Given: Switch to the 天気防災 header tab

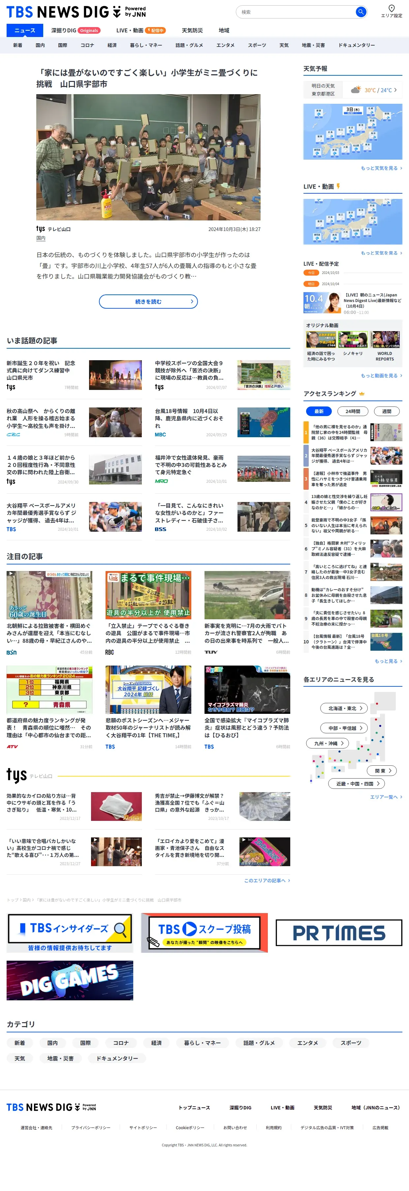Looking at the screenshot, I should (192, 30).
